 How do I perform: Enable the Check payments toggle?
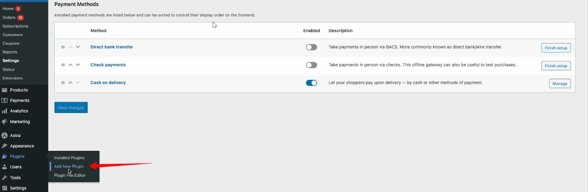(311, 65)
